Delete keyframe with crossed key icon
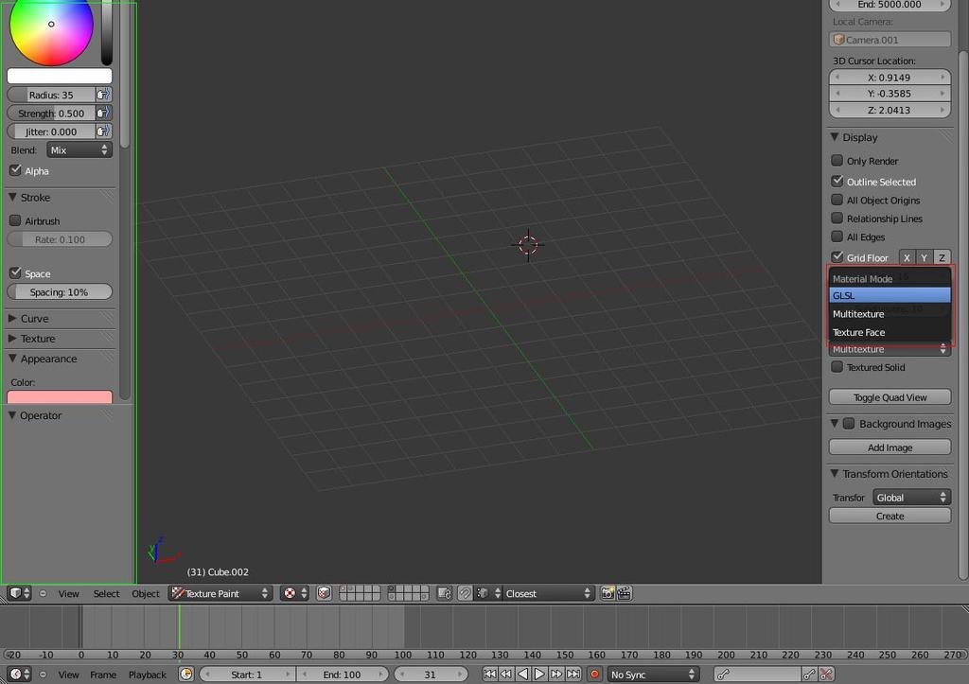Screen dimensions: 969x684 pyautogui.click(x=826, y=675)
